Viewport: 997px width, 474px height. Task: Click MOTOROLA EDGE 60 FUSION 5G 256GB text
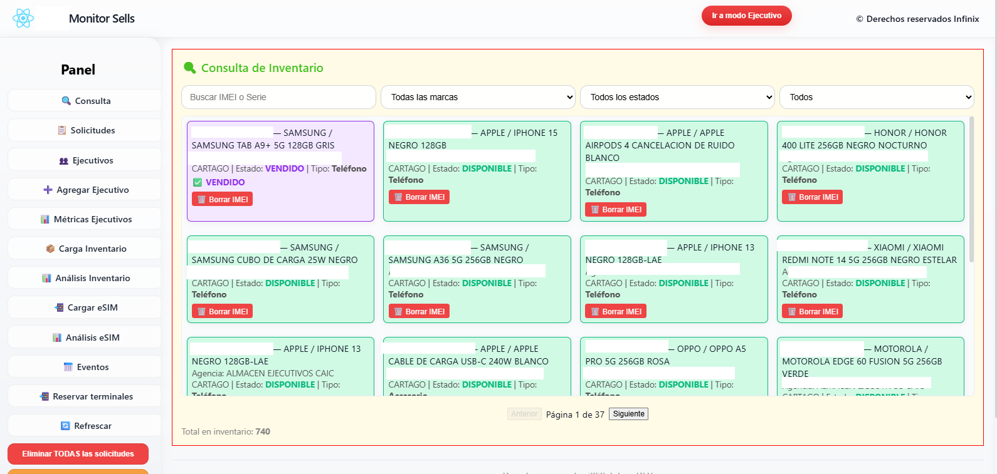coord(862,361)
